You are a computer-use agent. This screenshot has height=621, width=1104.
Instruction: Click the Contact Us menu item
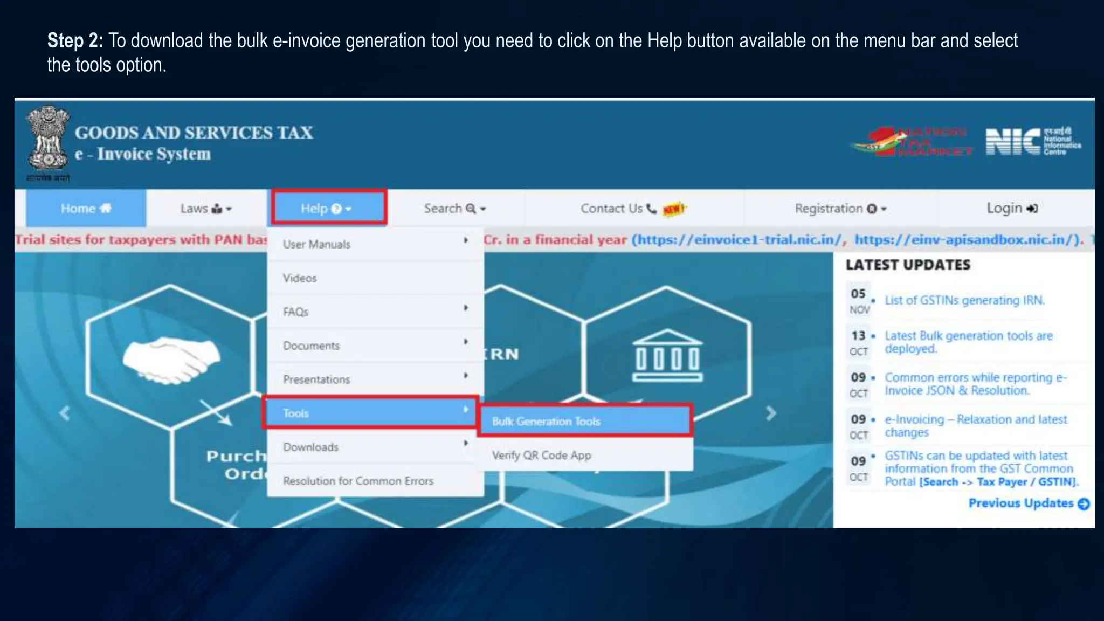(x=633, y=209)
